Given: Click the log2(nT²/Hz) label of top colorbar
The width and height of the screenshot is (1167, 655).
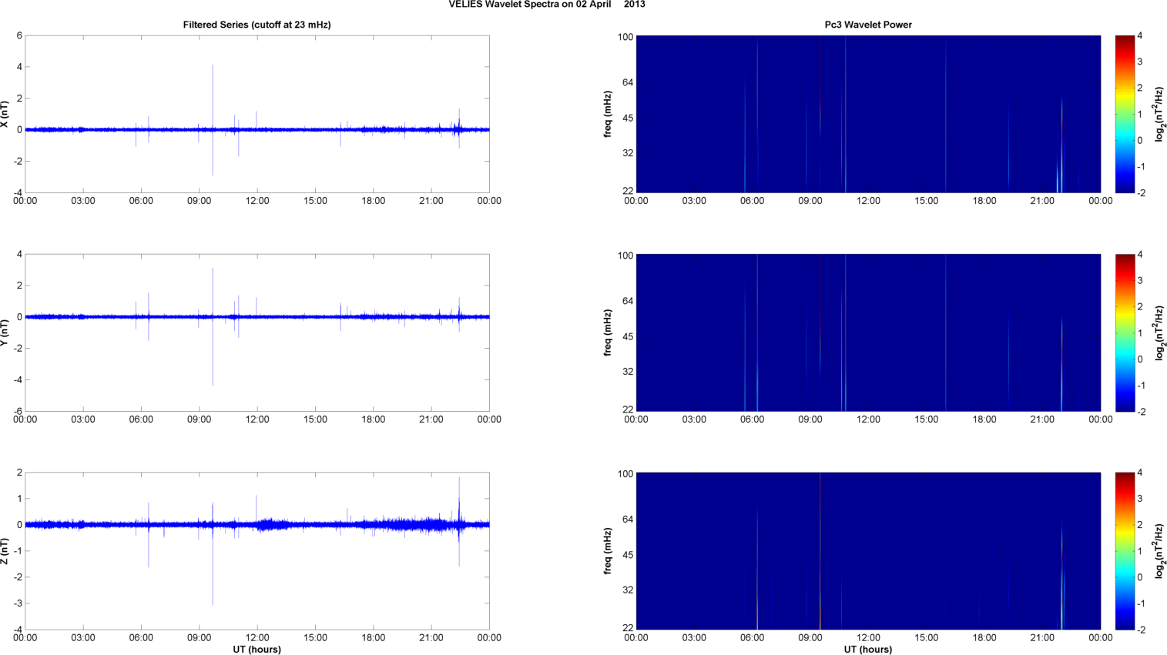Looking at the screenshot, I should [x=1159, y=114].
